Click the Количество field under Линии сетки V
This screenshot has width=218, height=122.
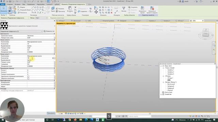pyautogui.click(x=40, y=58)
